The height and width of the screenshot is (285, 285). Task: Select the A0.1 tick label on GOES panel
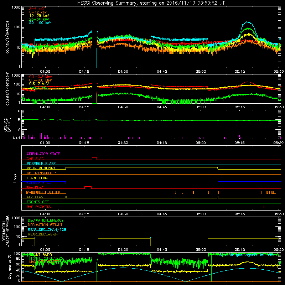click(x=16, y=138)
